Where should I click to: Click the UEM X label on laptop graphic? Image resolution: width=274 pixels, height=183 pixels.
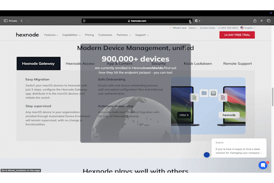[184, 115]
